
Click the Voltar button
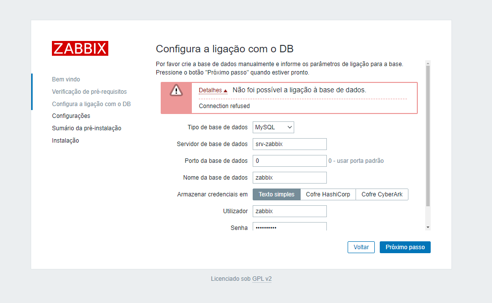tap(361, 247)
